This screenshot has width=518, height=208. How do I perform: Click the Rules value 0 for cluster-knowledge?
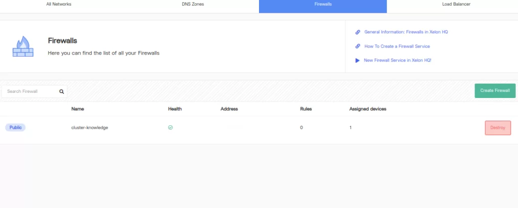tap(301, 128)
